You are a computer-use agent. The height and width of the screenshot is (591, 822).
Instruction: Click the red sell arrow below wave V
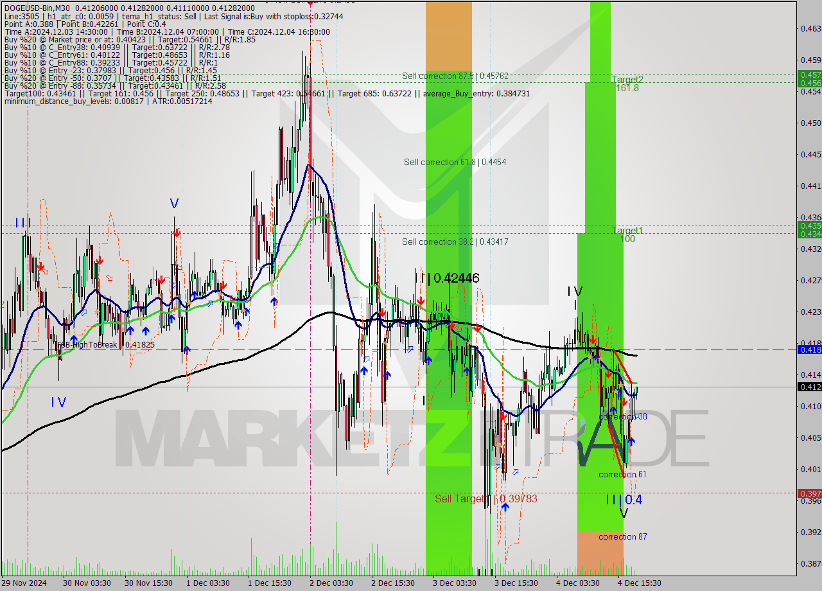pyautogui.click(x=176, y=233)
